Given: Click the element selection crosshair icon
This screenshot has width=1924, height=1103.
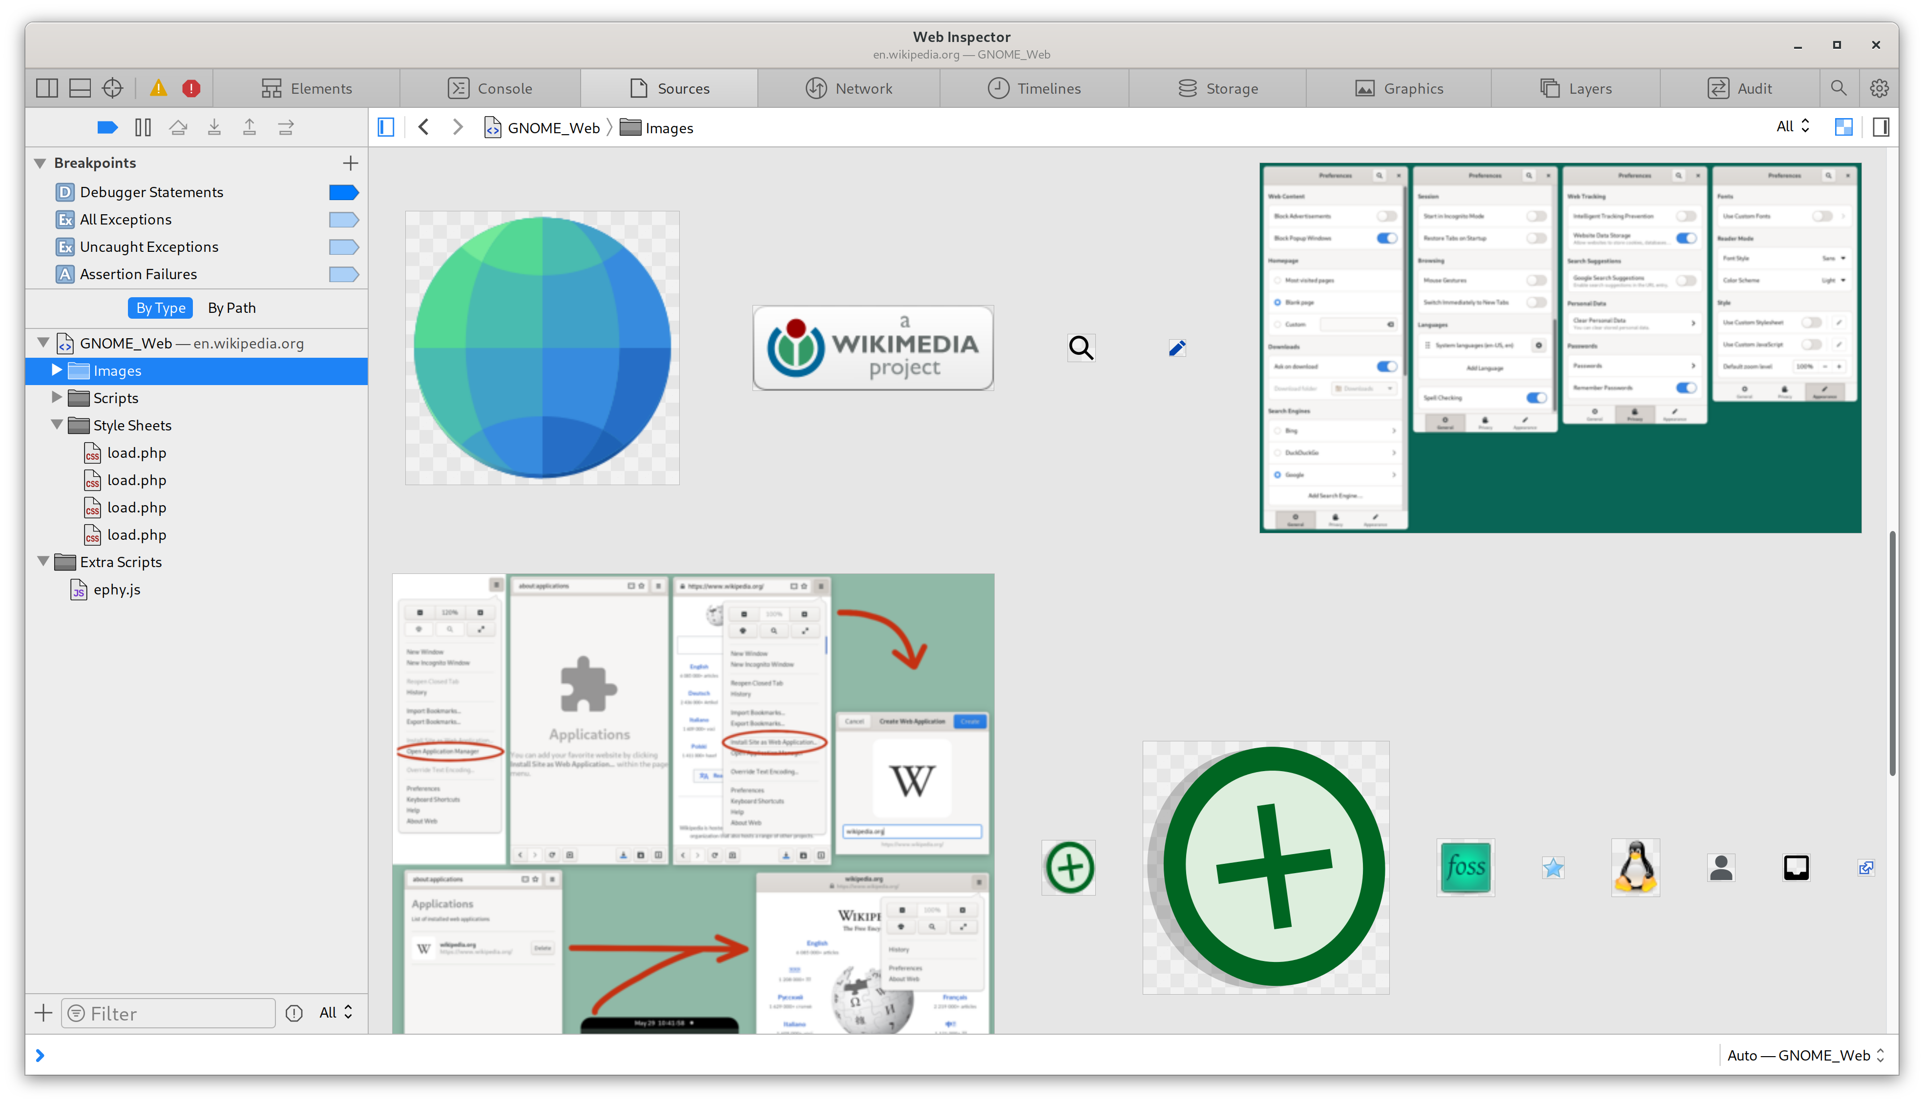Looking at the screenshot, I should (112, 89).
